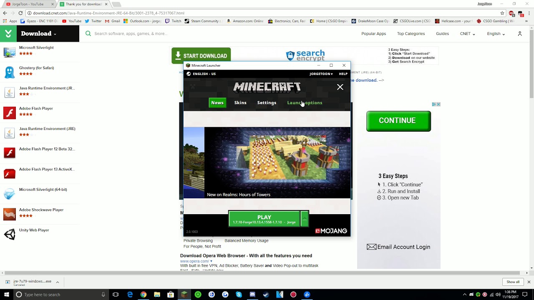
Task: Open the JORGETOON account dropdown
Action: pos(321,74)
